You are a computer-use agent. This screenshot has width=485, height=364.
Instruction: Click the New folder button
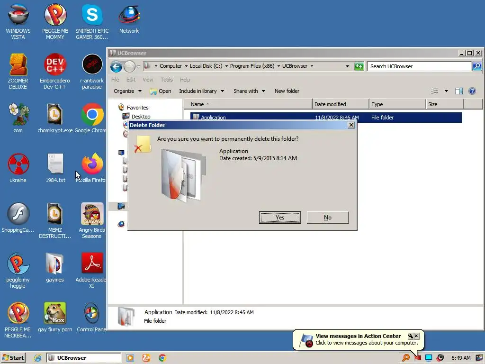pyautogui.click(x=287, y=91)
